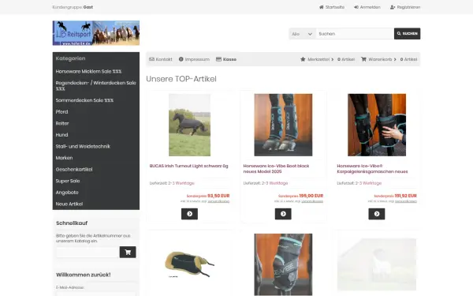The image size is (473, 296).
Task: Click the Merkzettel 0 Artikel count
Action: (346, 59)
